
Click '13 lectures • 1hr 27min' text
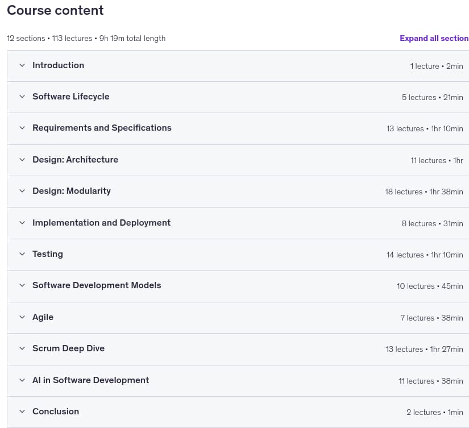tap(425, 349)
